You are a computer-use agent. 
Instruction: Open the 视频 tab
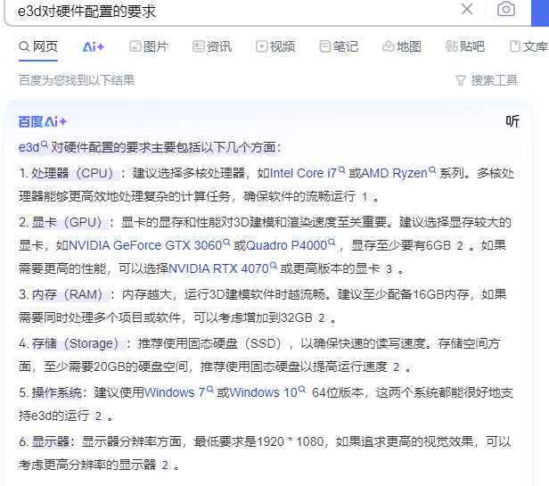click(274, 46)
